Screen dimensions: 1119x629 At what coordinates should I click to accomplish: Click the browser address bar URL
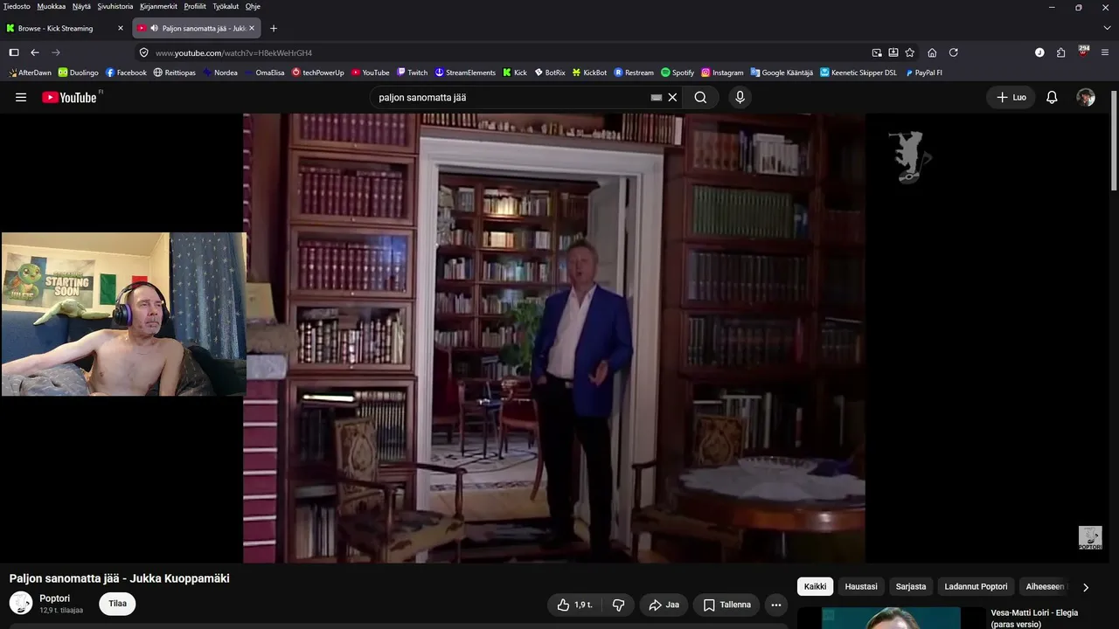pos(233,52)
